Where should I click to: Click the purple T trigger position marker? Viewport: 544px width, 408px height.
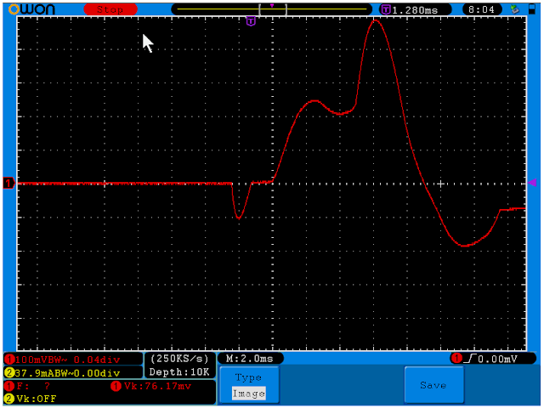[251, 21]
